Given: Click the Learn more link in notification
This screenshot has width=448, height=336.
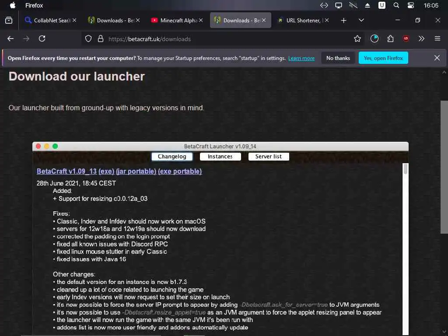Looking at the screenshot, I should (x=301, y=58).
